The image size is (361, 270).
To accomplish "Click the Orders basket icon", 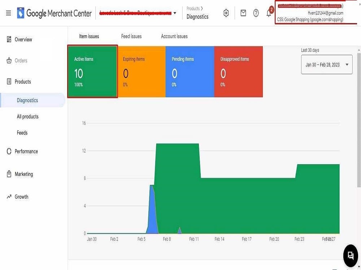I will click(9, 60).
